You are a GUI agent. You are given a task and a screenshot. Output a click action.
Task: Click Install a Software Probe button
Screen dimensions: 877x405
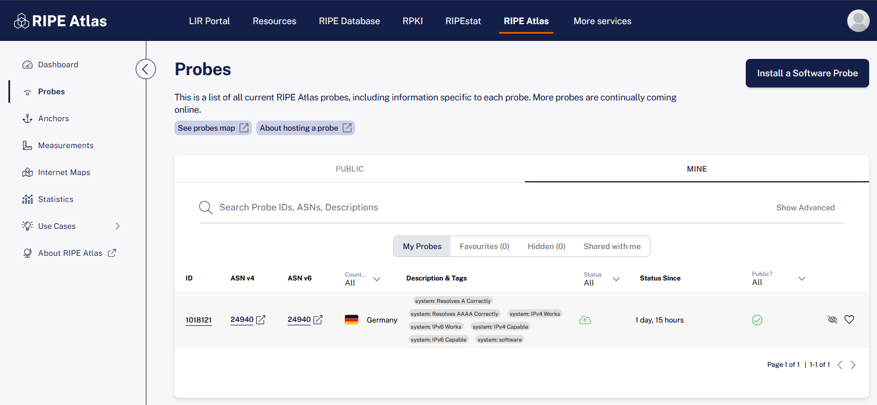[x=807, y=73]
